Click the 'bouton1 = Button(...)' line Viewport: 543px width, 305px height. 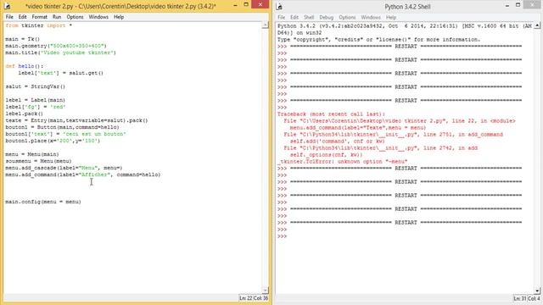tap(62, 127)
